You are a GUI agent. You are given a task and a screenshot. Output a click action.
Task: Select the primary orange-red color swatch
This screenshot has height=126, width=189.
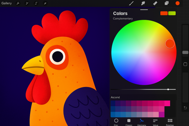coord(164,13)
